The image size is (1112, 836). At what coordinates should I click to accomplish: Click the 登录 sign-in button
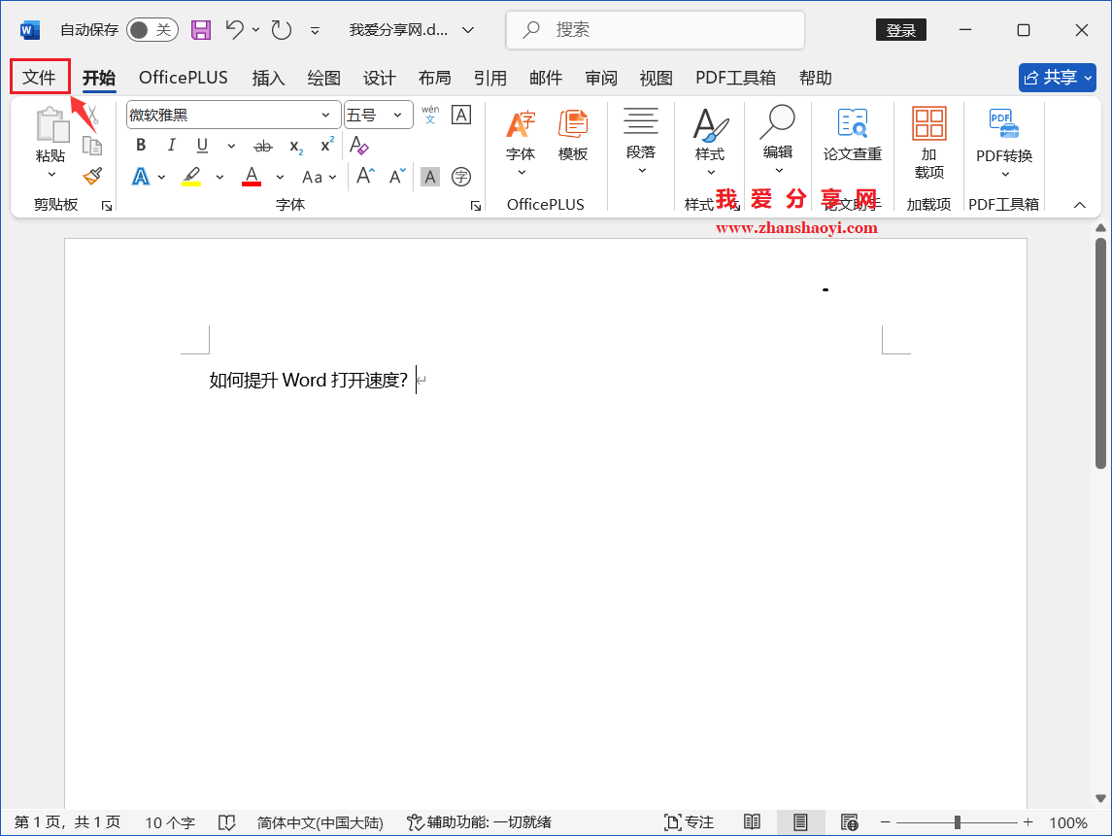[x=900, y=30]
